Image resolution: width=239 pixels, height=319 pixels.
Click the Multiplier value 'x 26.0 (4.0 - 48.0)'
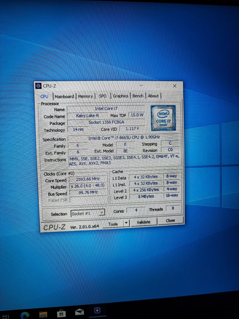(x=88, y=185)
